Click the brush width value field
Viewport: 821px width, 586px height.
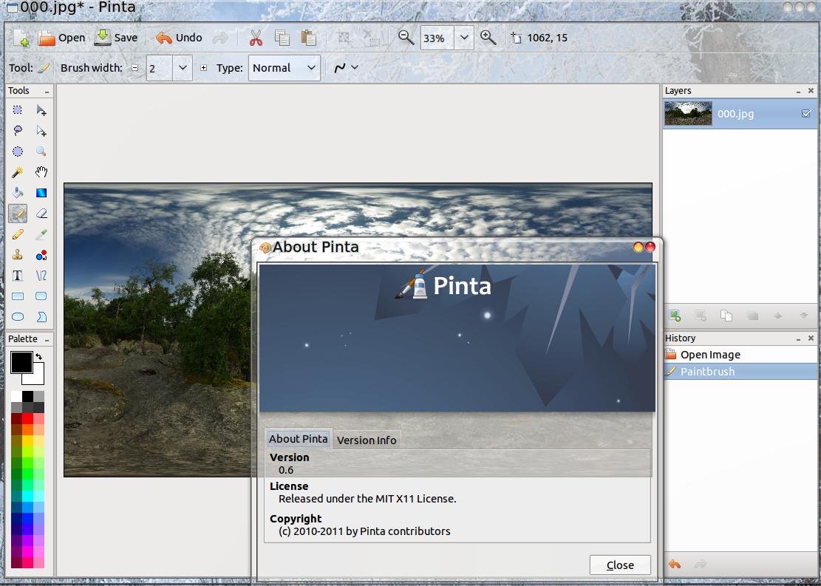pos(159,67)
